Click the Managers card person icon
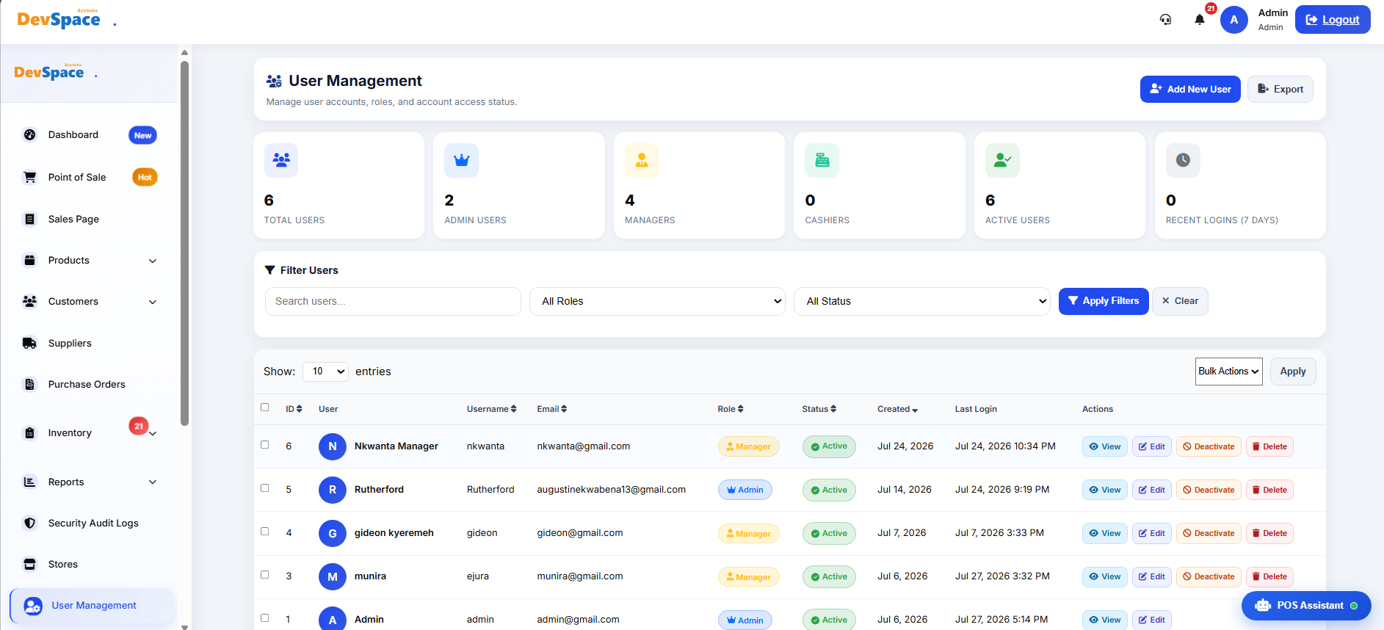This screenshot has width=1384, height=630. point(642,160)
